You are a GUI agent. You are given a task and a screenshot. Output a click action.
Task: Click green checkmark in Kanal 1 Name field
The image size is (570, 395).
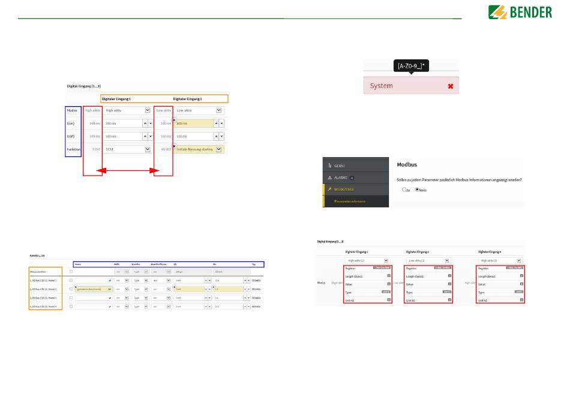click(110, 281)
